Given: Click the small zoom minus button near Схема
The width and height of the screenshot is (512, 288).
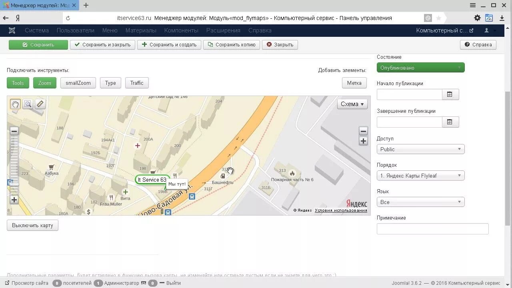Looking at the screenshot, I should 363,131.
